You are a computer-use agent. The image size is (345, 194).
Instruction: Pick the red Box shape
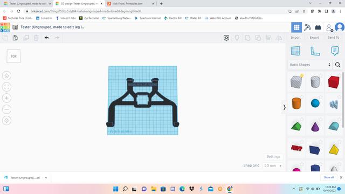(x=334, y=82)
